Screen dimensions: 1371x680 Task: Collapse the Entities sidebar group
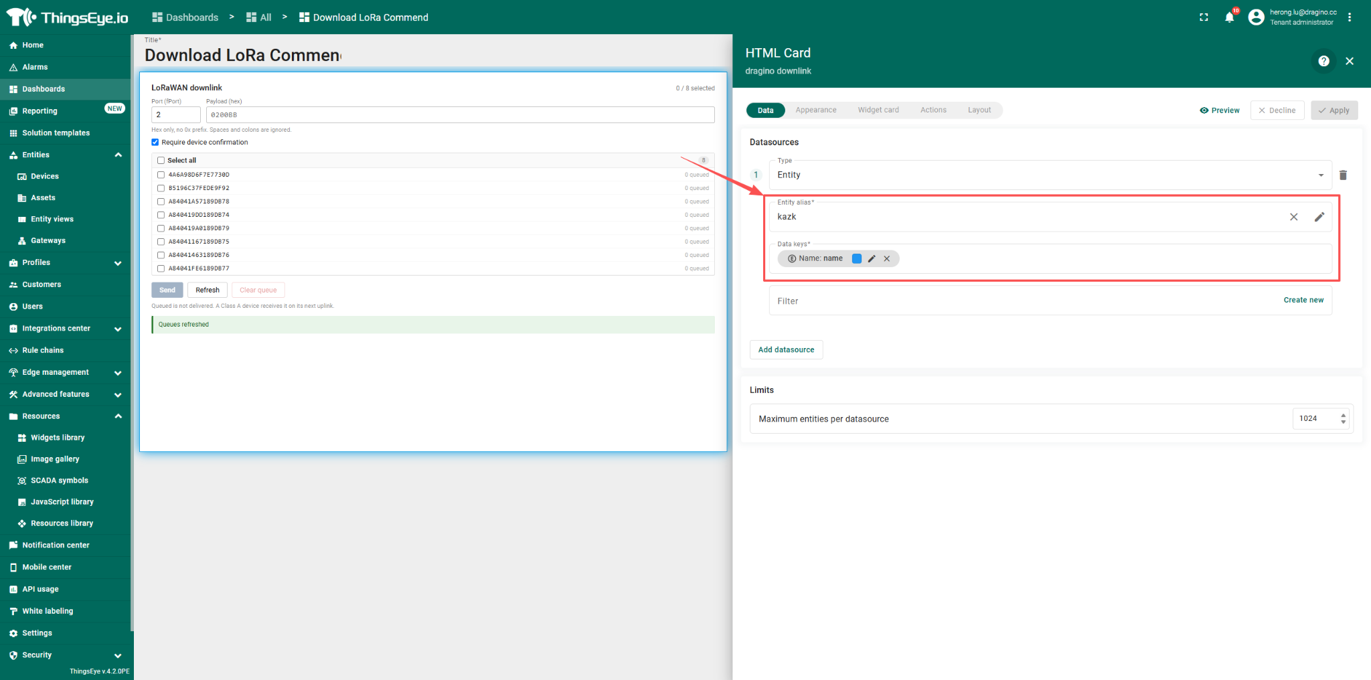(118, 155)
